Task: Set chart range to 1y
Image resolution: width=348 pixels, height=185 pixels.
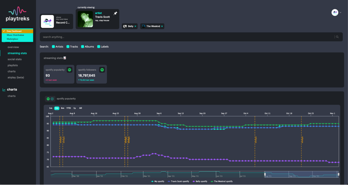Action: pyautogui.click(x=75, y=108)
